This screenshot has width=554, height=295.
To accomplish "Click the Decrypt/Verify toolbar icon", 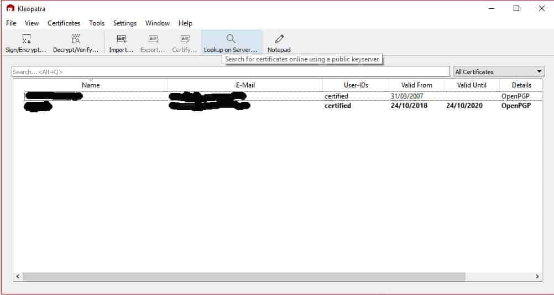I will point(76,39).
